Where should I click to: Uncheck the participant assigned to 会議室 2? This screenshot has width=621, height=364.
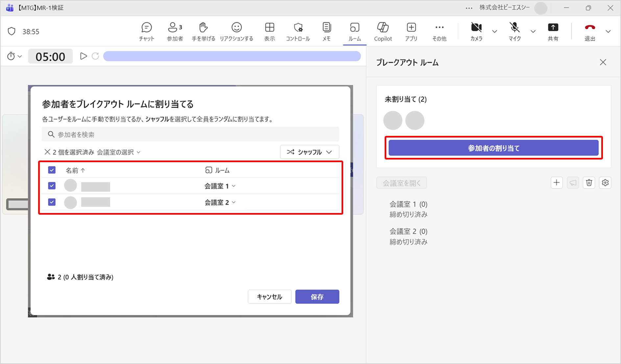(52, 202)
